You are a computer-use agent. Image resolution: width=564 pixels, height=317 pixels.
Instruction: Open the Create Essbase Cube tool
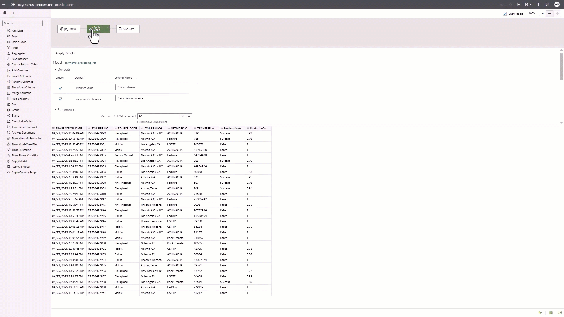[x=24, y=64]
